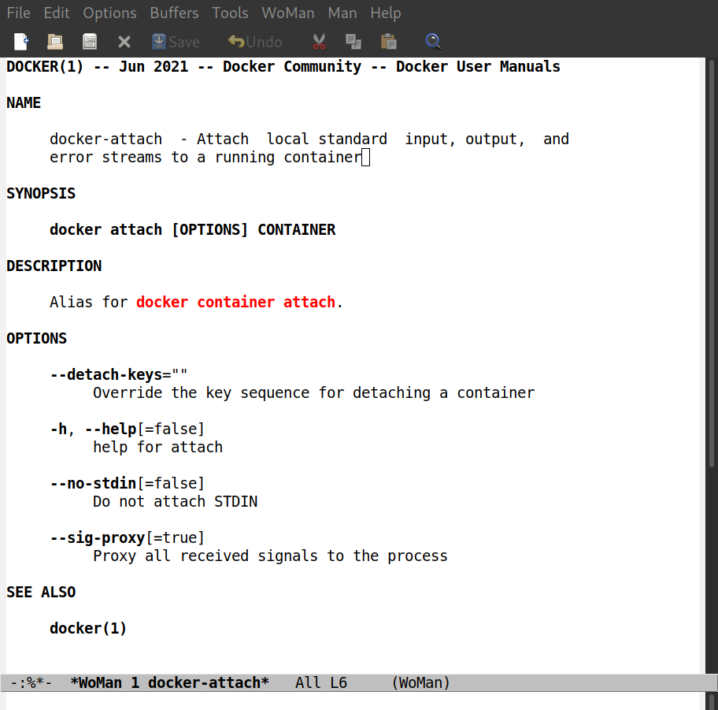
Task: Click 'Proxy all received signals to the process'
Action: [x=270, y=556]
